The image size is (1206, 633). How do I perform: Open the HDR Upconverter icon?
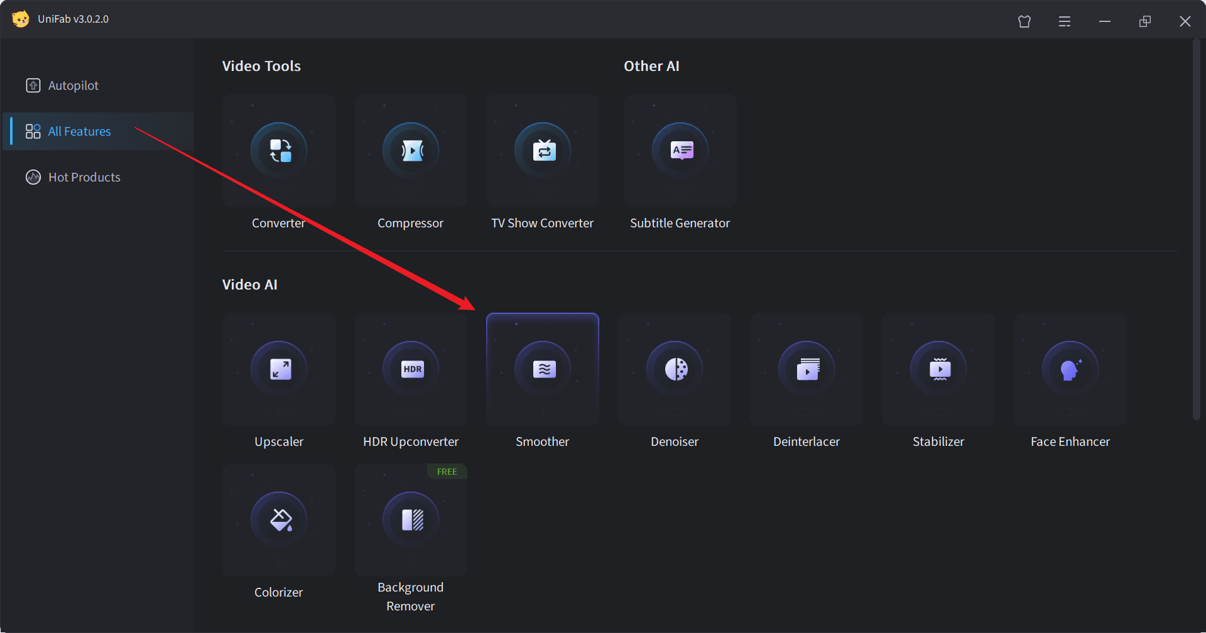point(411,369)
